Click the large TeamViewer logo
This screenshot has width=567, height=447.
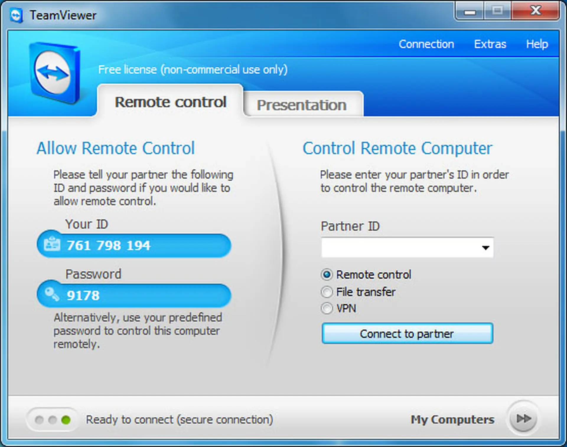click(55, 73)
